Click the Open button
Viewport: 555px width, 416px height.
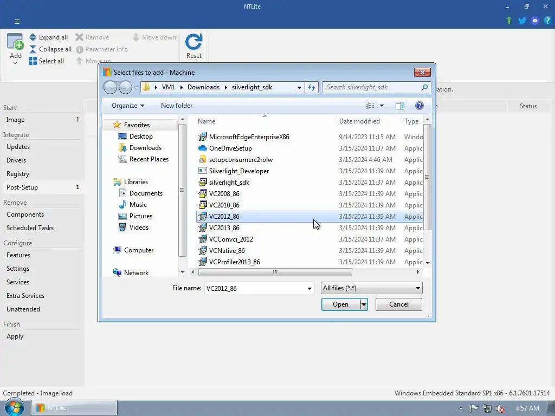[x=340, y=304]
